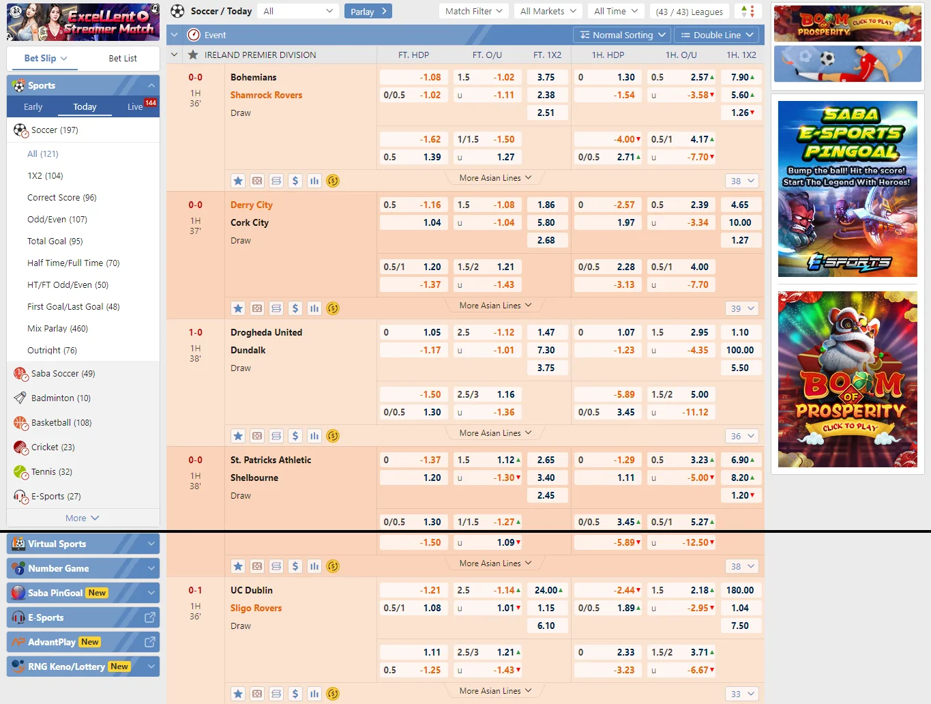Open Correct Score (96) market link
The height and width of the screenshot is (704, 931).
[x=62, y=197]
